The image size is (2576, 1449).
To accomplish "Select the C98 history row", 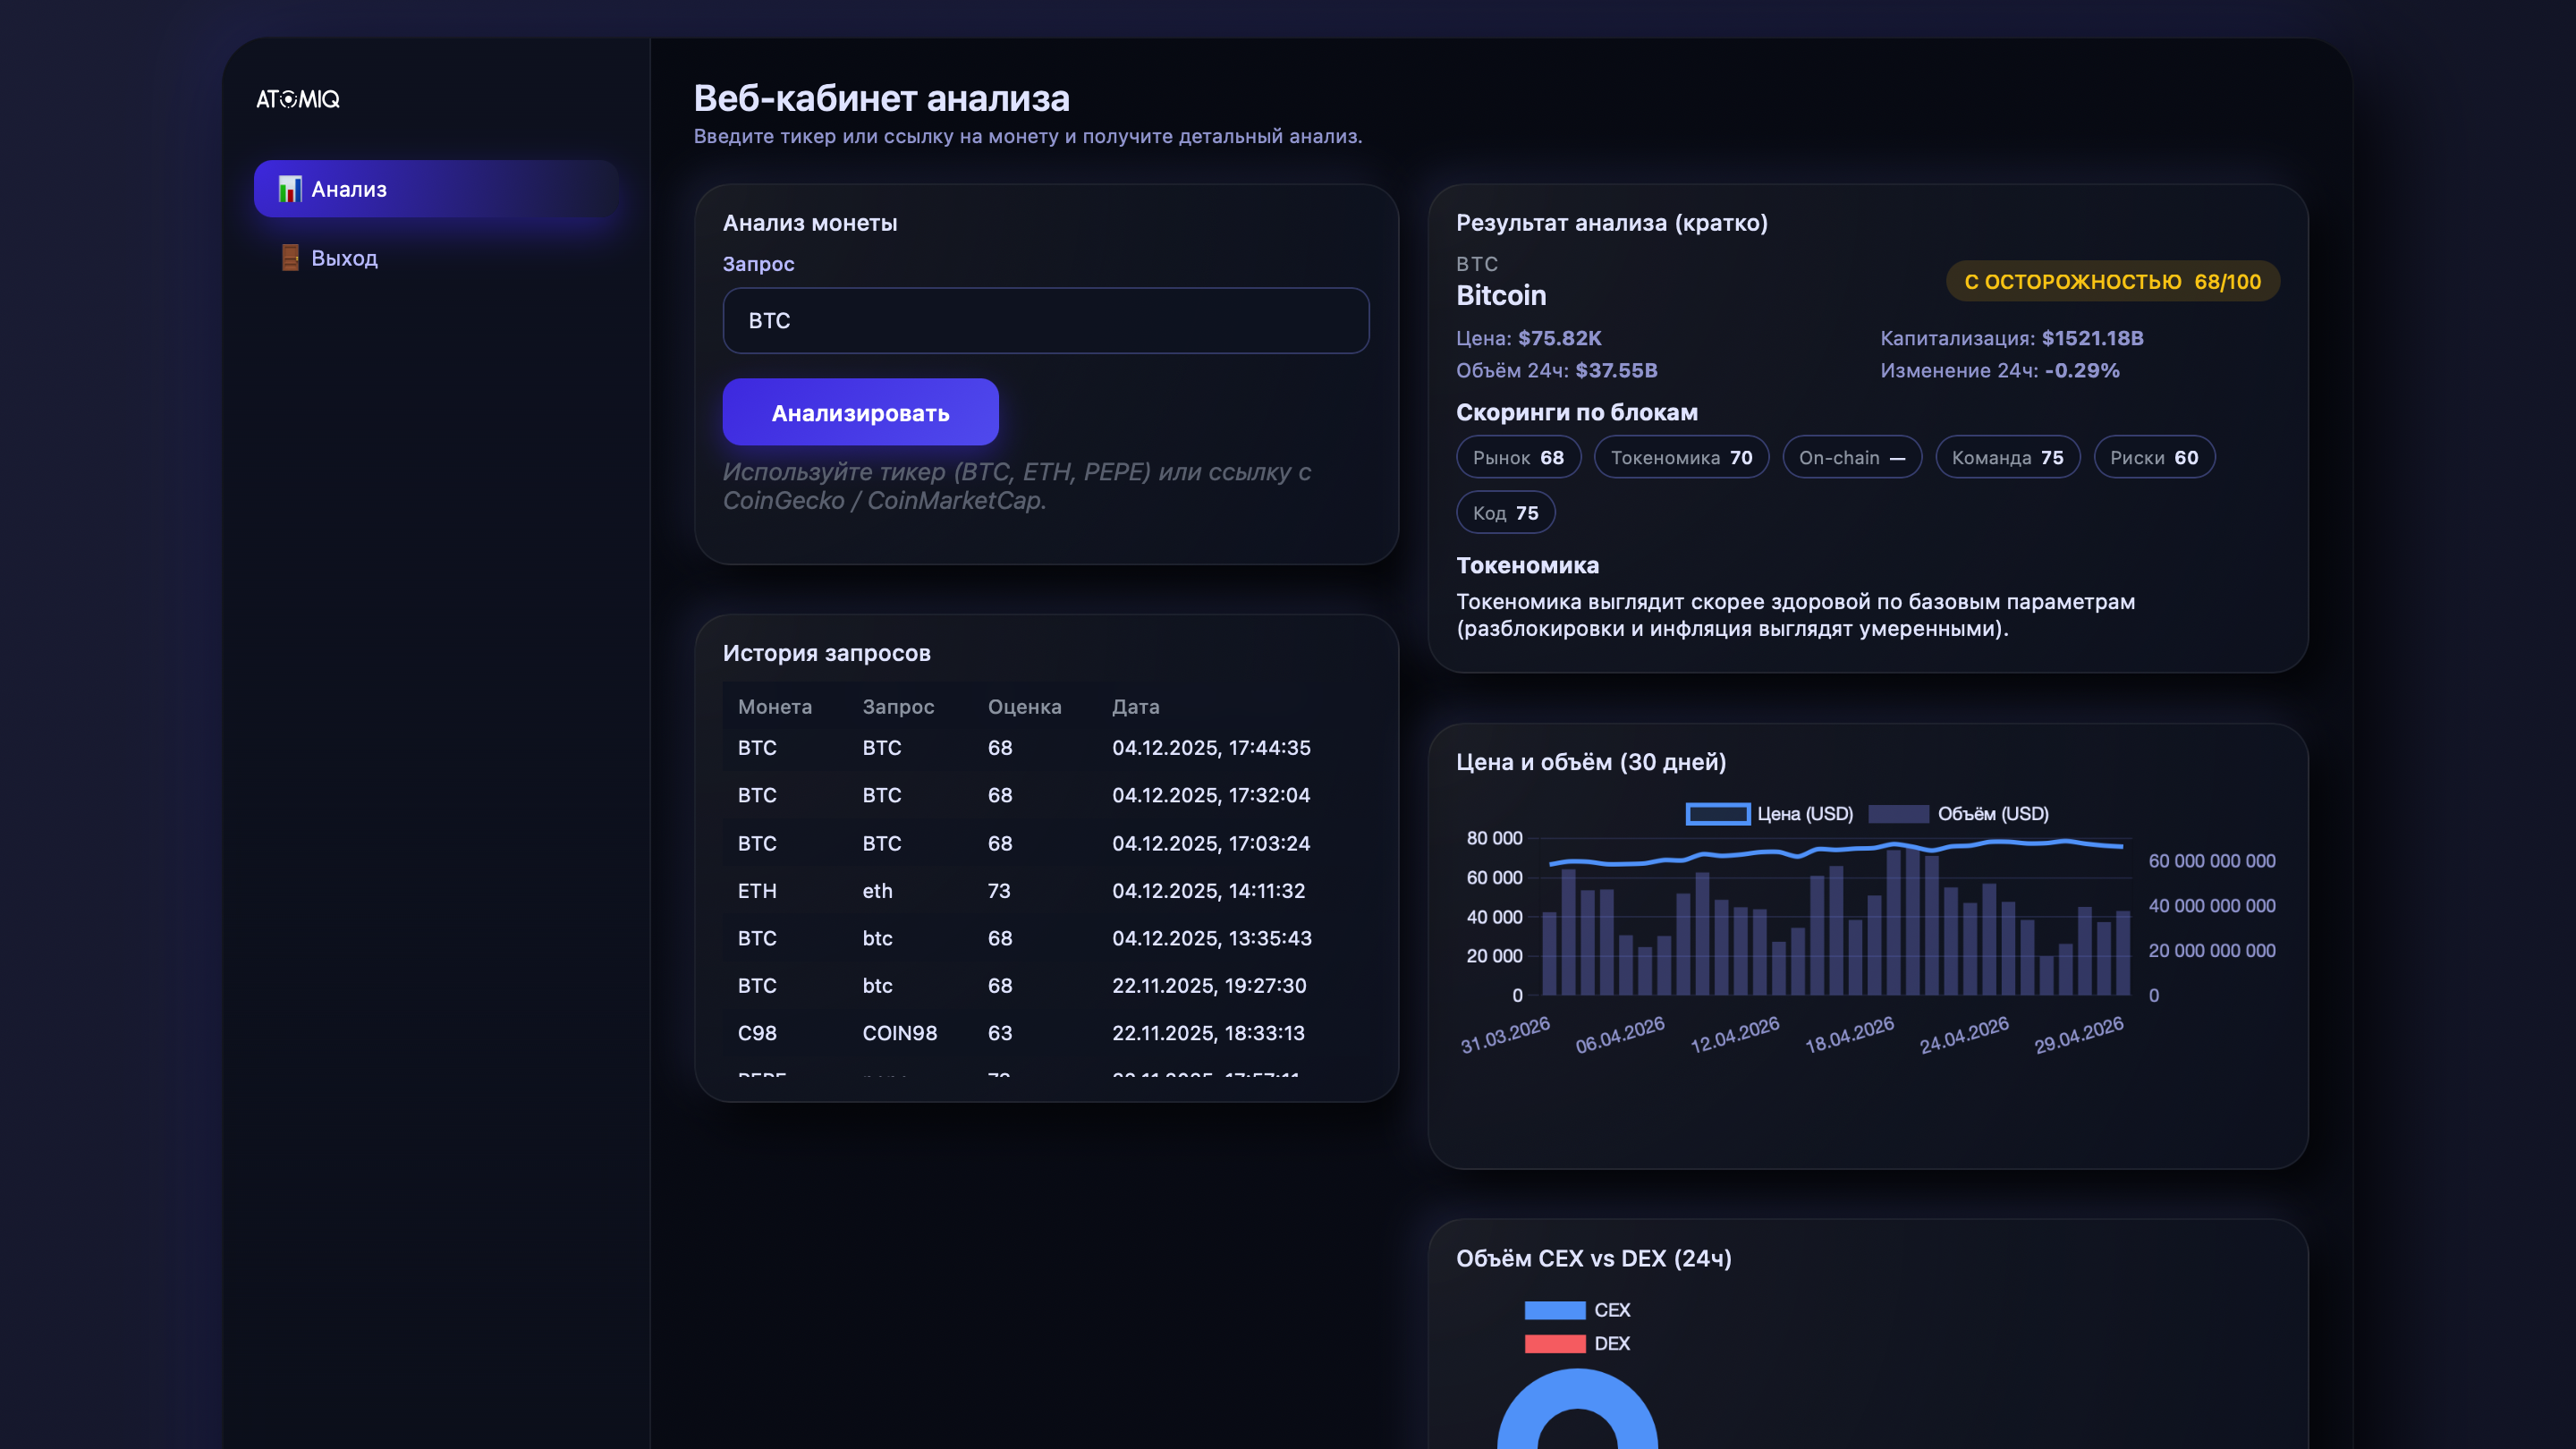I will tap(1046, 1033).
